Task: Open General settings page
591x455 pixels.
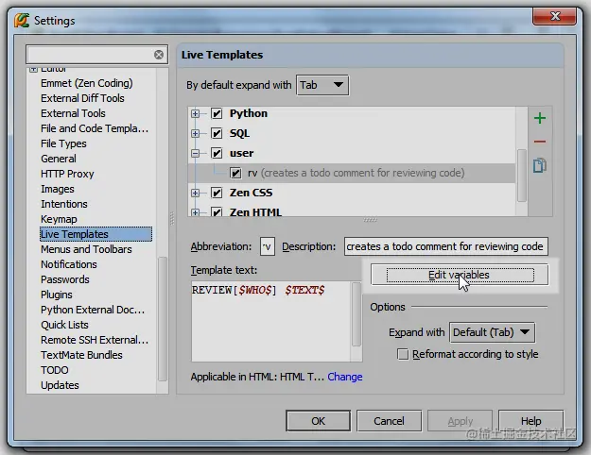Action: 59,159
